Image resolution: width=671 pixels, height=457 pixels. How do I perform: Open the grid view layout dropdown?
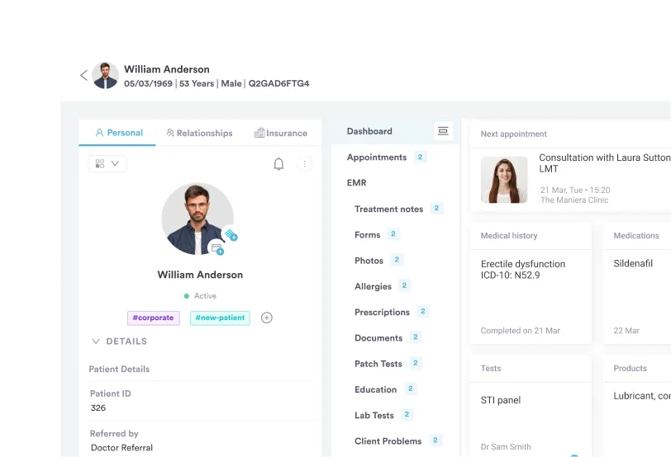(x=107, y=164)
